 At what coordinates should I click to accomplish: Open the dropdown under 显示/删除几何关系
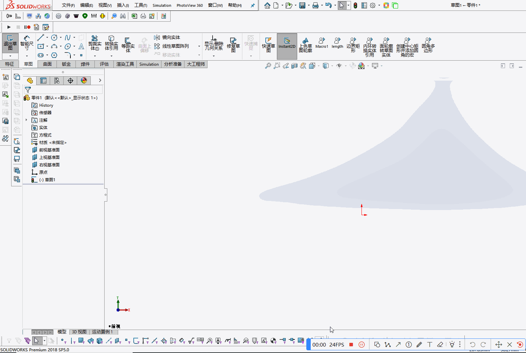pos(214,56)
